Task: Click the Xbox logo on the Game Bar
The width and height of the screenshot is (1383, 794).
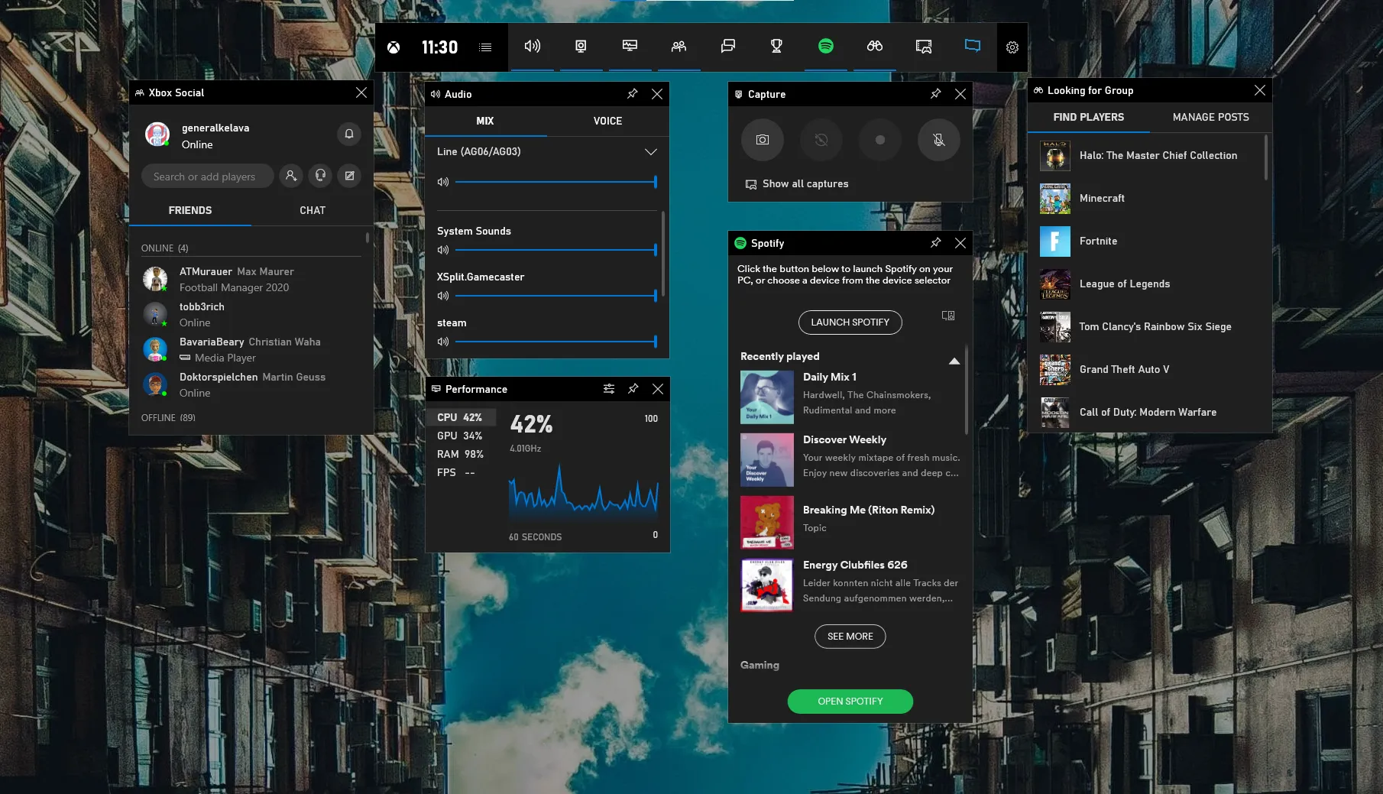Action: (x=394, y=47)
